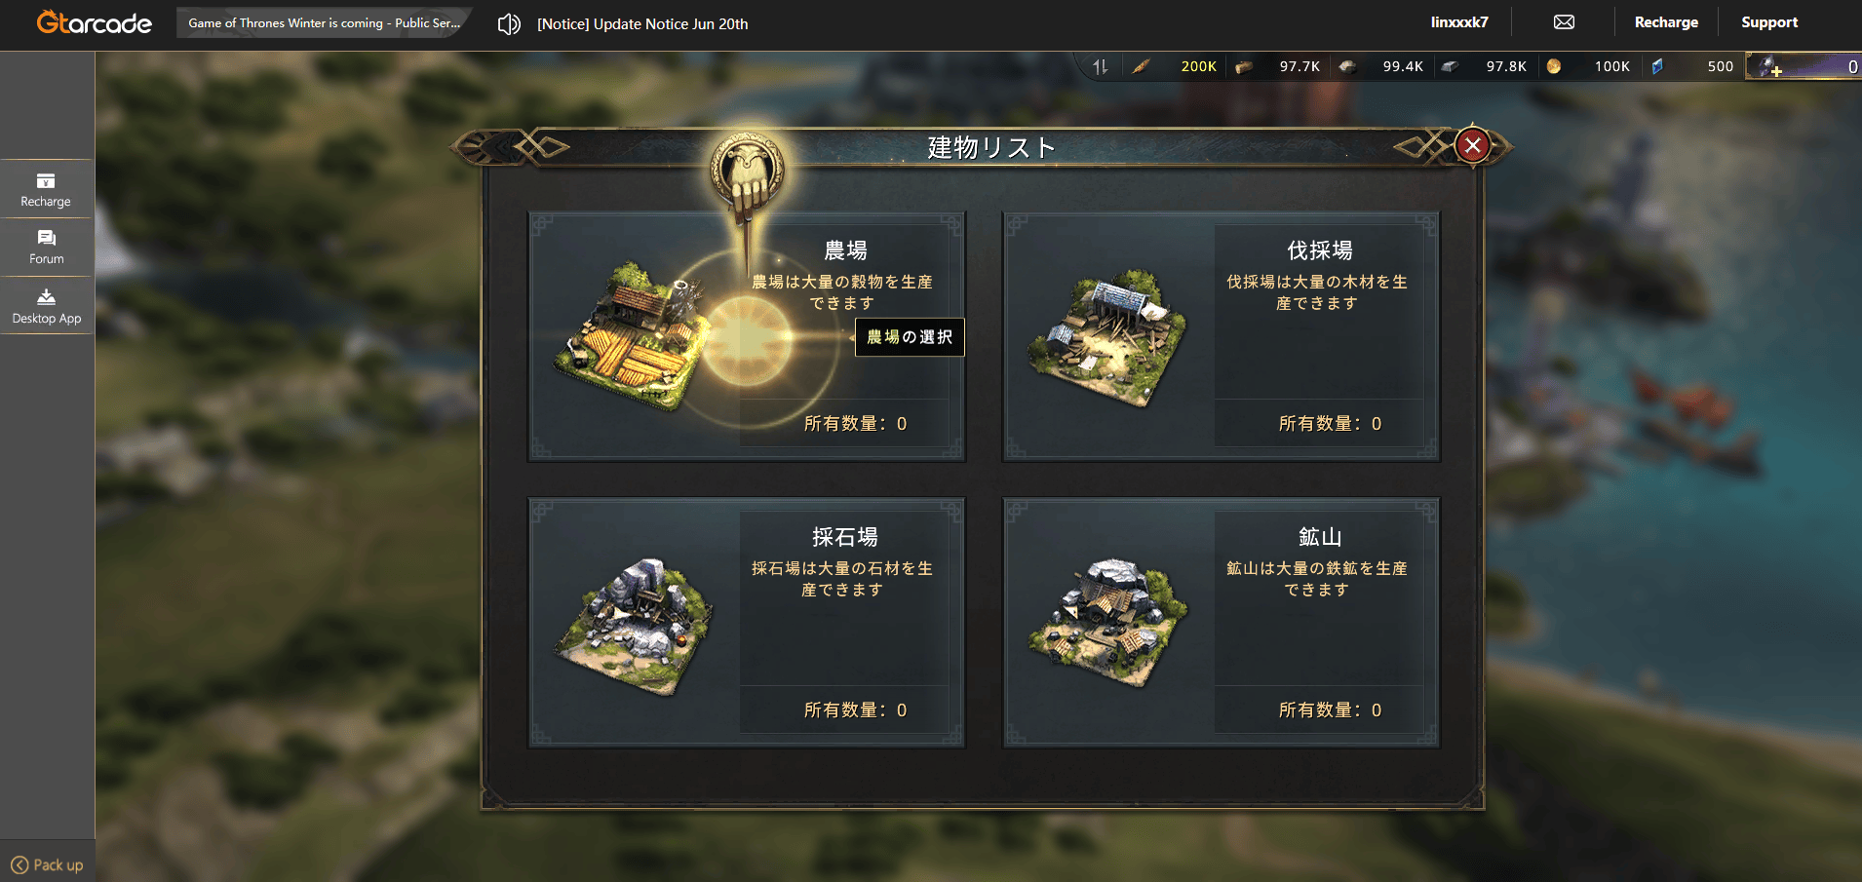Image resolution: width=1862 pixels, height=882 pixels.
Task: Click the sound speaker icon in top bar
Action: tap(509, 23)
